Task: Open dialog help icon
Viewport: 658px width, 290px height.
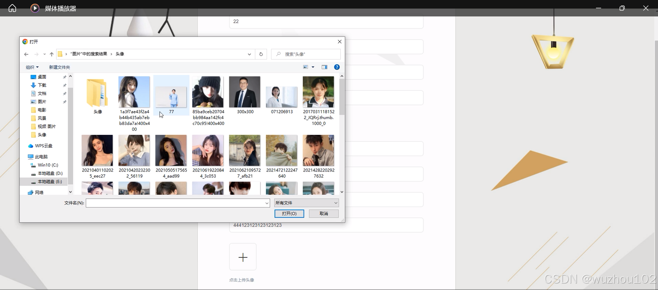Action: 337,67
